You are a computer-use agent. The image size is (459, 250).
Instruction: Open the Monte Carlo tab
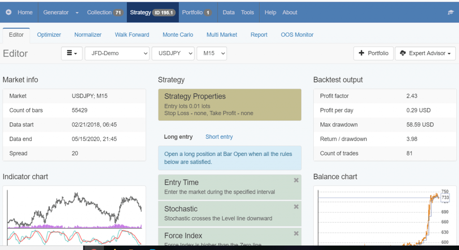click(x=178, y=34)
